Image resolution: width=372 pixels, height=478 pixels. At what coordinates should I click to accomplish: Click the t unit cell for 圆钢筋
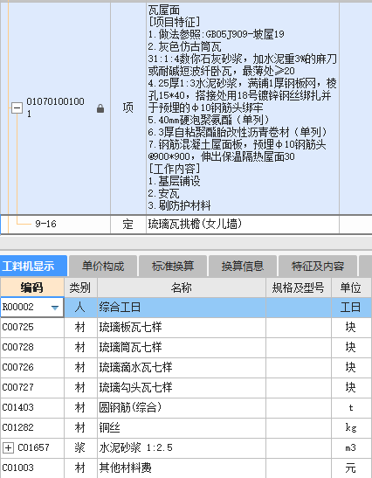click(351, 408)
